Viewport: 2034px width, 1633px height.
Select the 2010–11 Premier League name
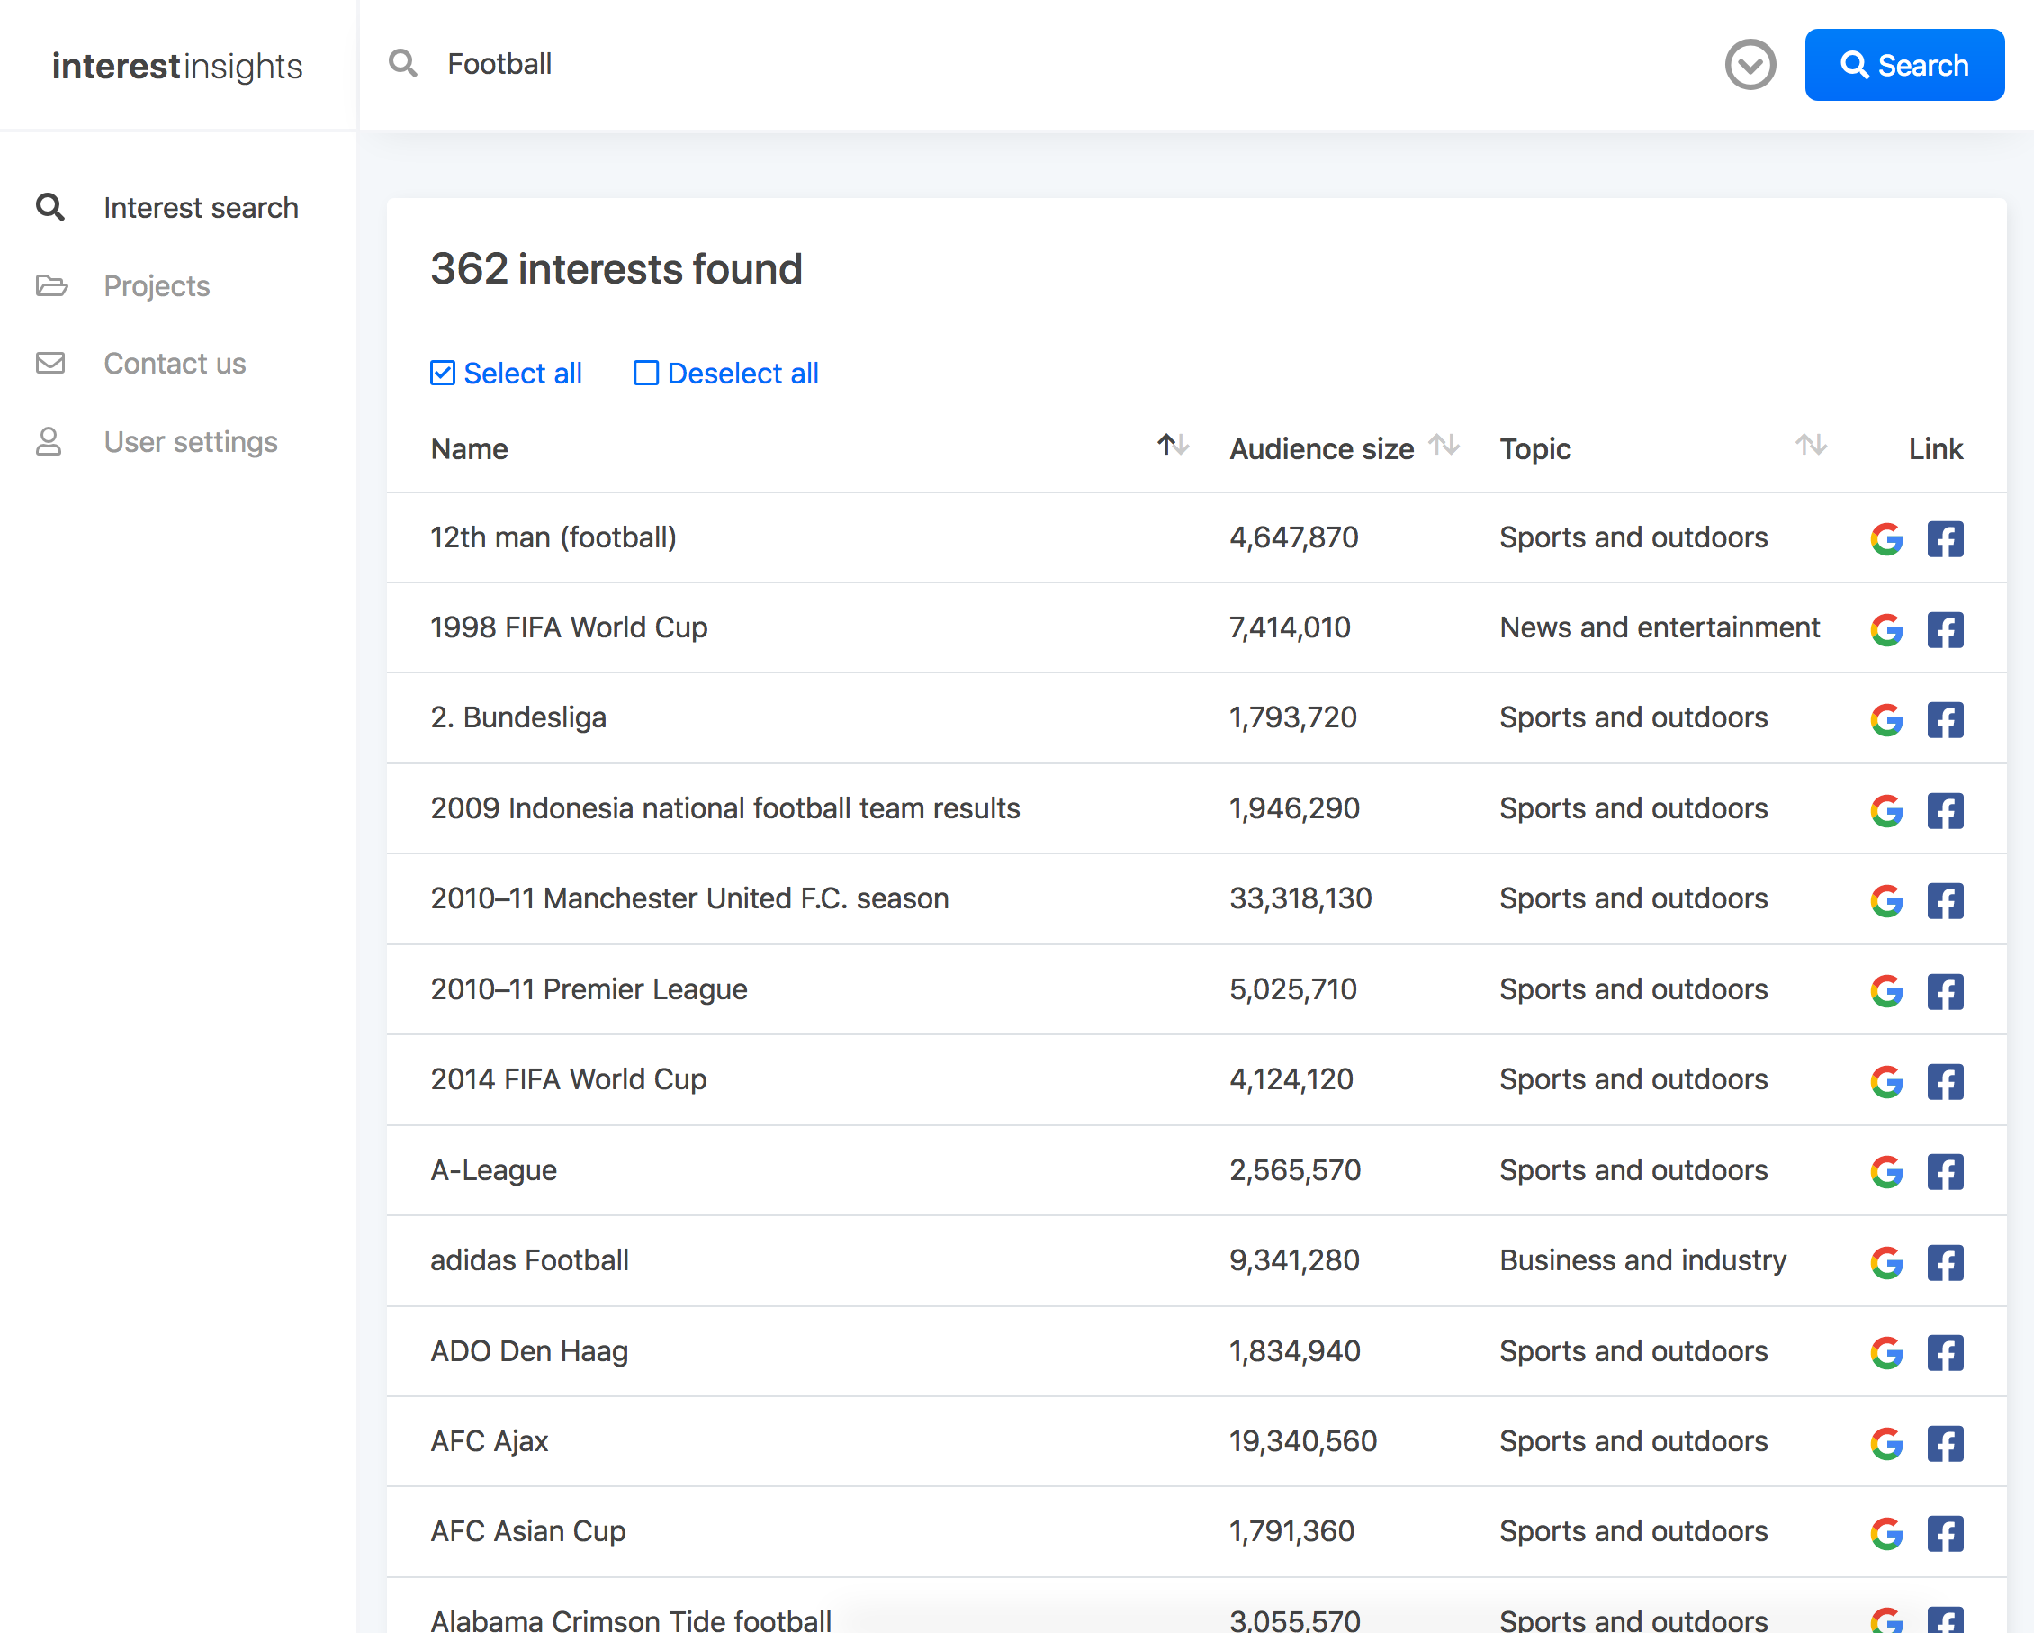pyautogui.click(x=589, y=989)
